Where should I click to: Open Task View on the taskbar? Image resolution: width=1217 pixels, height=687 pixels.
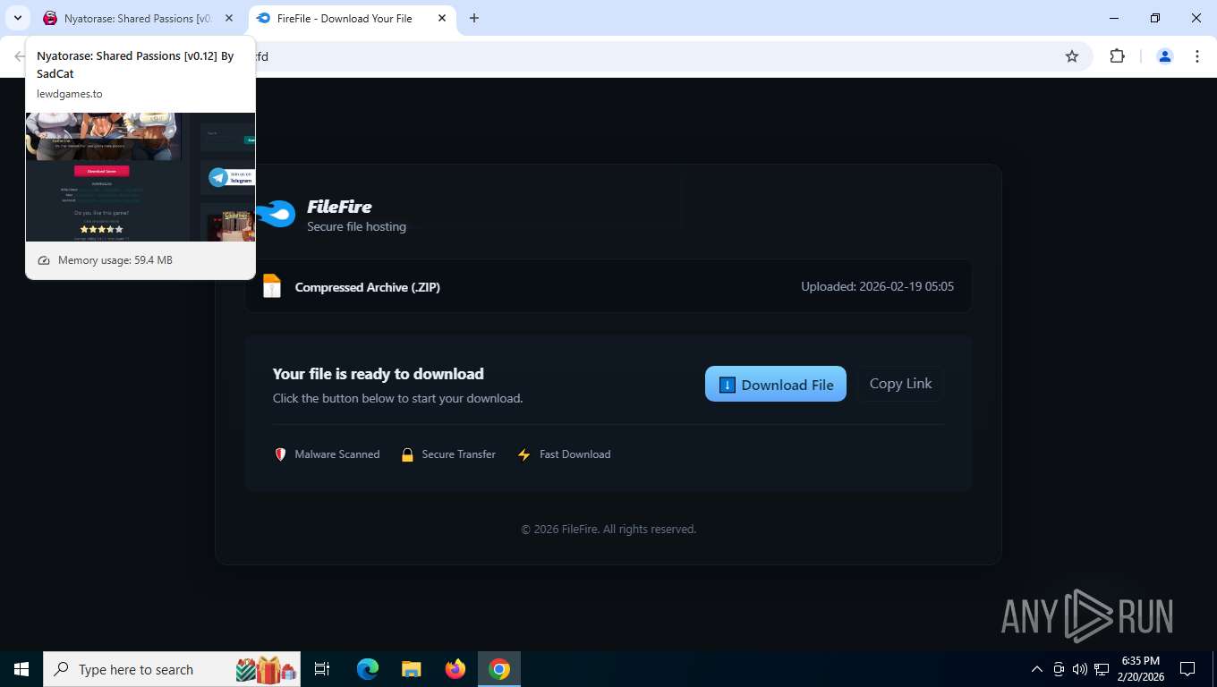[322, 669]
